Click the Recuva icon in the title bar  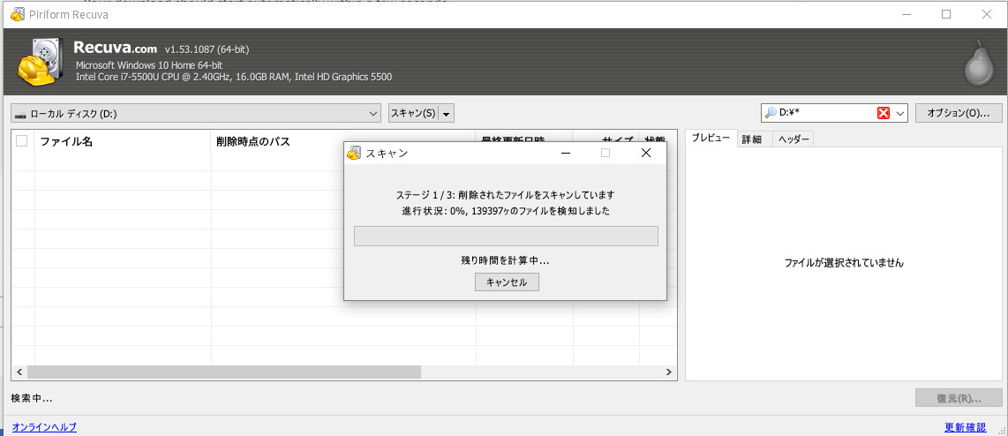click(x=18, y=14)
